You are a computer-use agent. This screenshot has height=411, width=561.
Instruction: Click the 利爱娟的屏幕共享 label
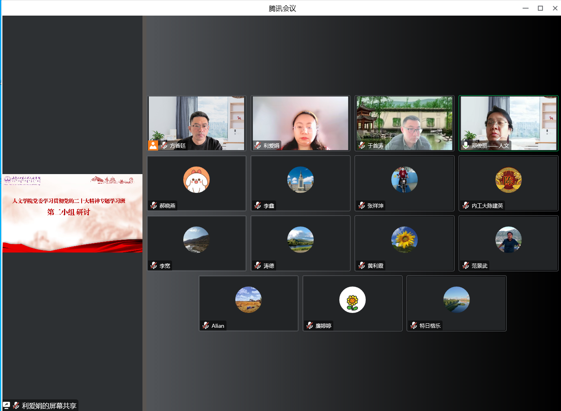(x=49, y=405)
